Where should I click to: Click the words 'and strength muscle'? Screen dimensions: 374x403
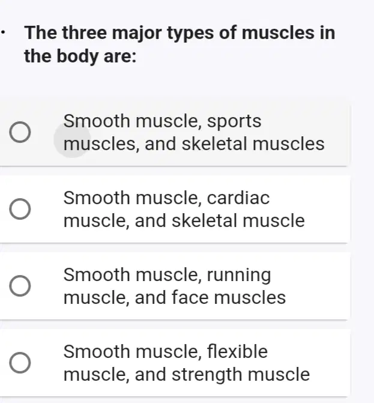[x=222, y=375]
